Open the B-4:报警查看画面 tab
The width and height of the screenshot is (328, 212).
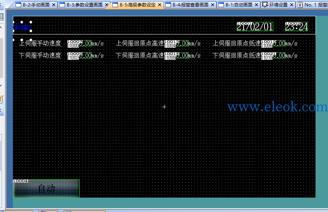point(190,5)
